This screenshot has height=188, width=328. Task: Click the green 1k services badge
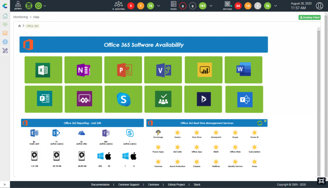click(x=267, y=6)
